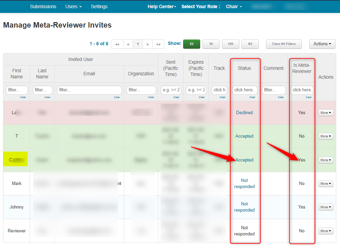Open the Users dropdown menu

coord(73,6)
